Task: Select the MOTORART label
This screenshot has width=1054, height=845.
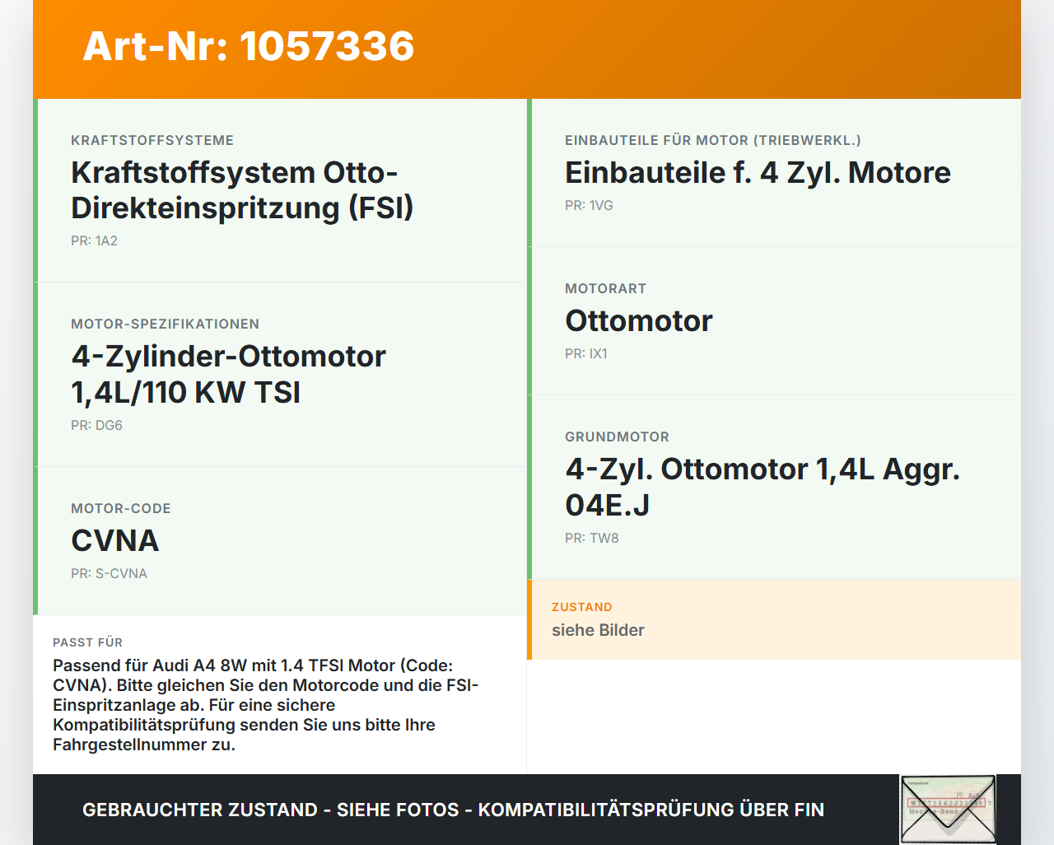Action: pyautogui.click(x=606, y=289)
